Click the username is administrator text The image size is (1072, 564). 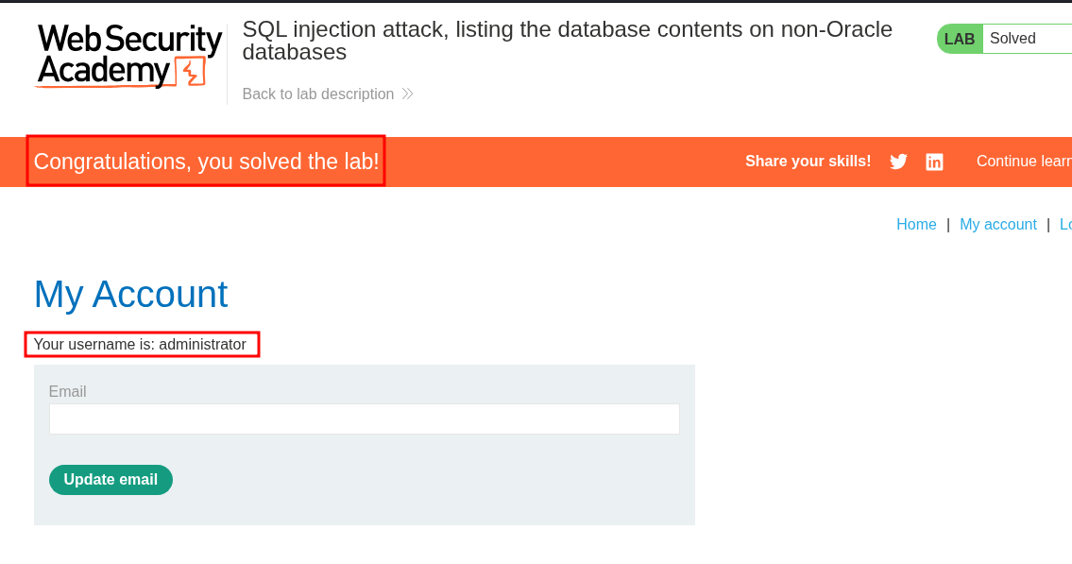pyautogui.click(x=140, y=344)
